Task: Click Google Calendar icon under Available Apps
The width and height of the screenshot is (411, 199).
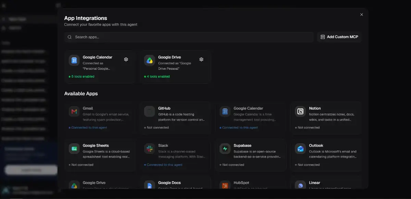Action: [225, 111]
